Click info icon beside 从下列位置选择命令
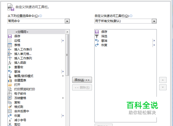The width and height of the screenshot is (173, 126). pos(40,16)
